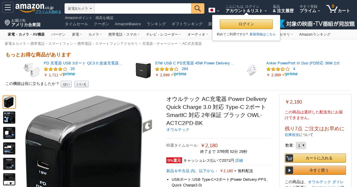This screenshot has height=187, width=357.
Task: Click the cart icon on カートに入れる
Action: point(289,158)
